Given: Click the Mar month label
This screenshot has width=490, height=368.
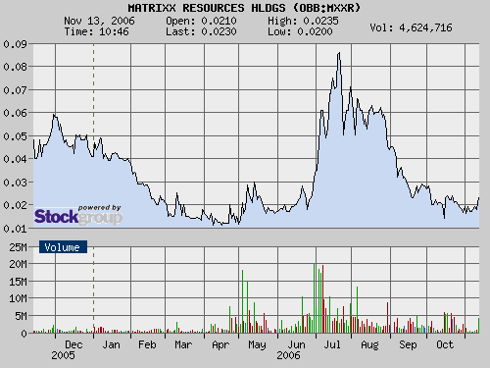Looking at the screenshot, I should 183,344.
